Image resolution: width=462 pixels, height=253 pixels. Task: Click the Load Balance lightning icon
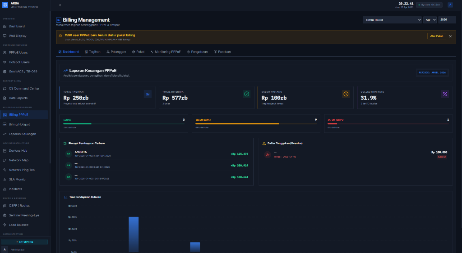5,225
